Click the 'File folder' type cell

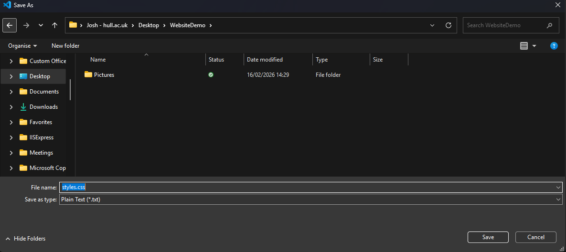coord(328,74)
